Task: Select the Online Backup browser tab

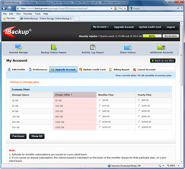Action: click(x=47, y=18)
